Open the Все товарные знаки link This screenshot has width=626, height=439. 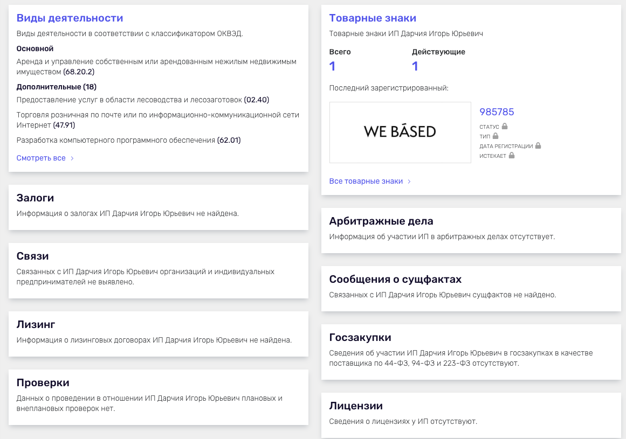coord(366,182)
